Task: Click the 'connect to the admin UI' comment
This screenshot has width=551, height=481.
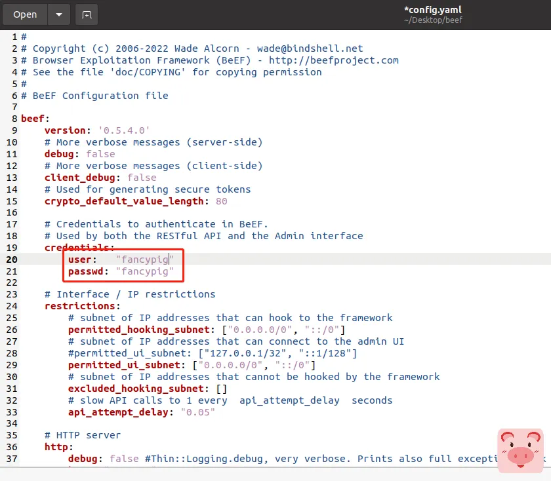Action: [337, 341]
